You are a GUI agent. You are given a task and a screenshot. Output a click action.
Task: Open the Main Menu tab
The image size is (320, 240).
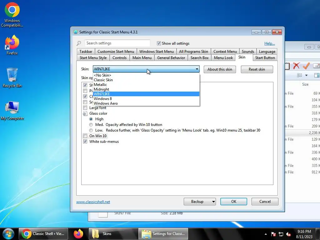point(142,58)
